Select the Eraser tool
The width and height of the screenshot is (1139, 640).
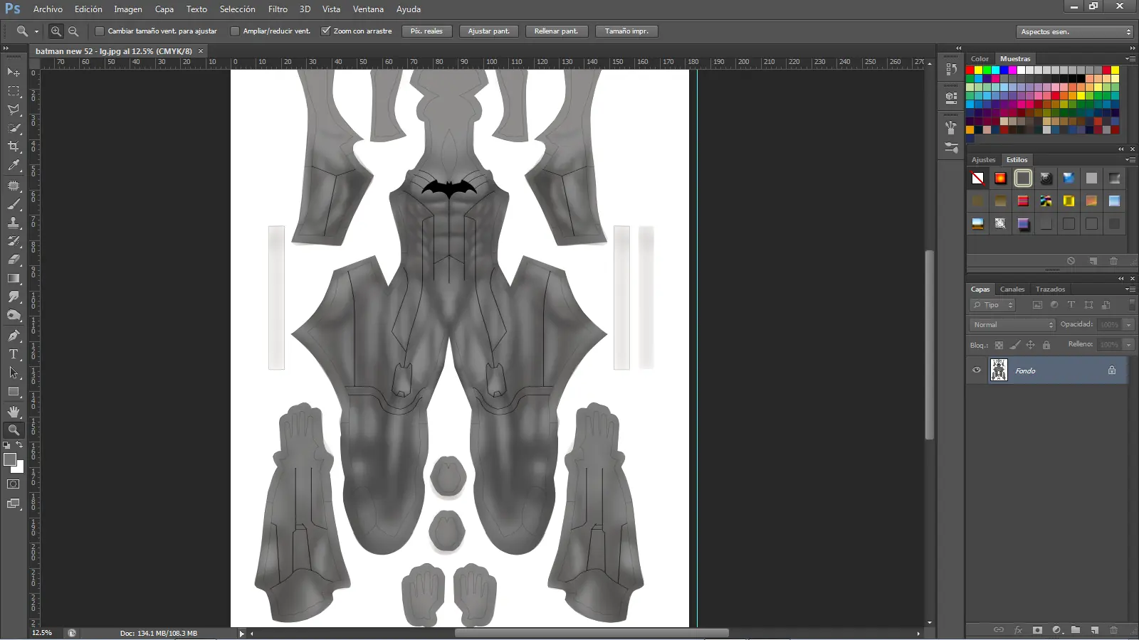(14, 260)
